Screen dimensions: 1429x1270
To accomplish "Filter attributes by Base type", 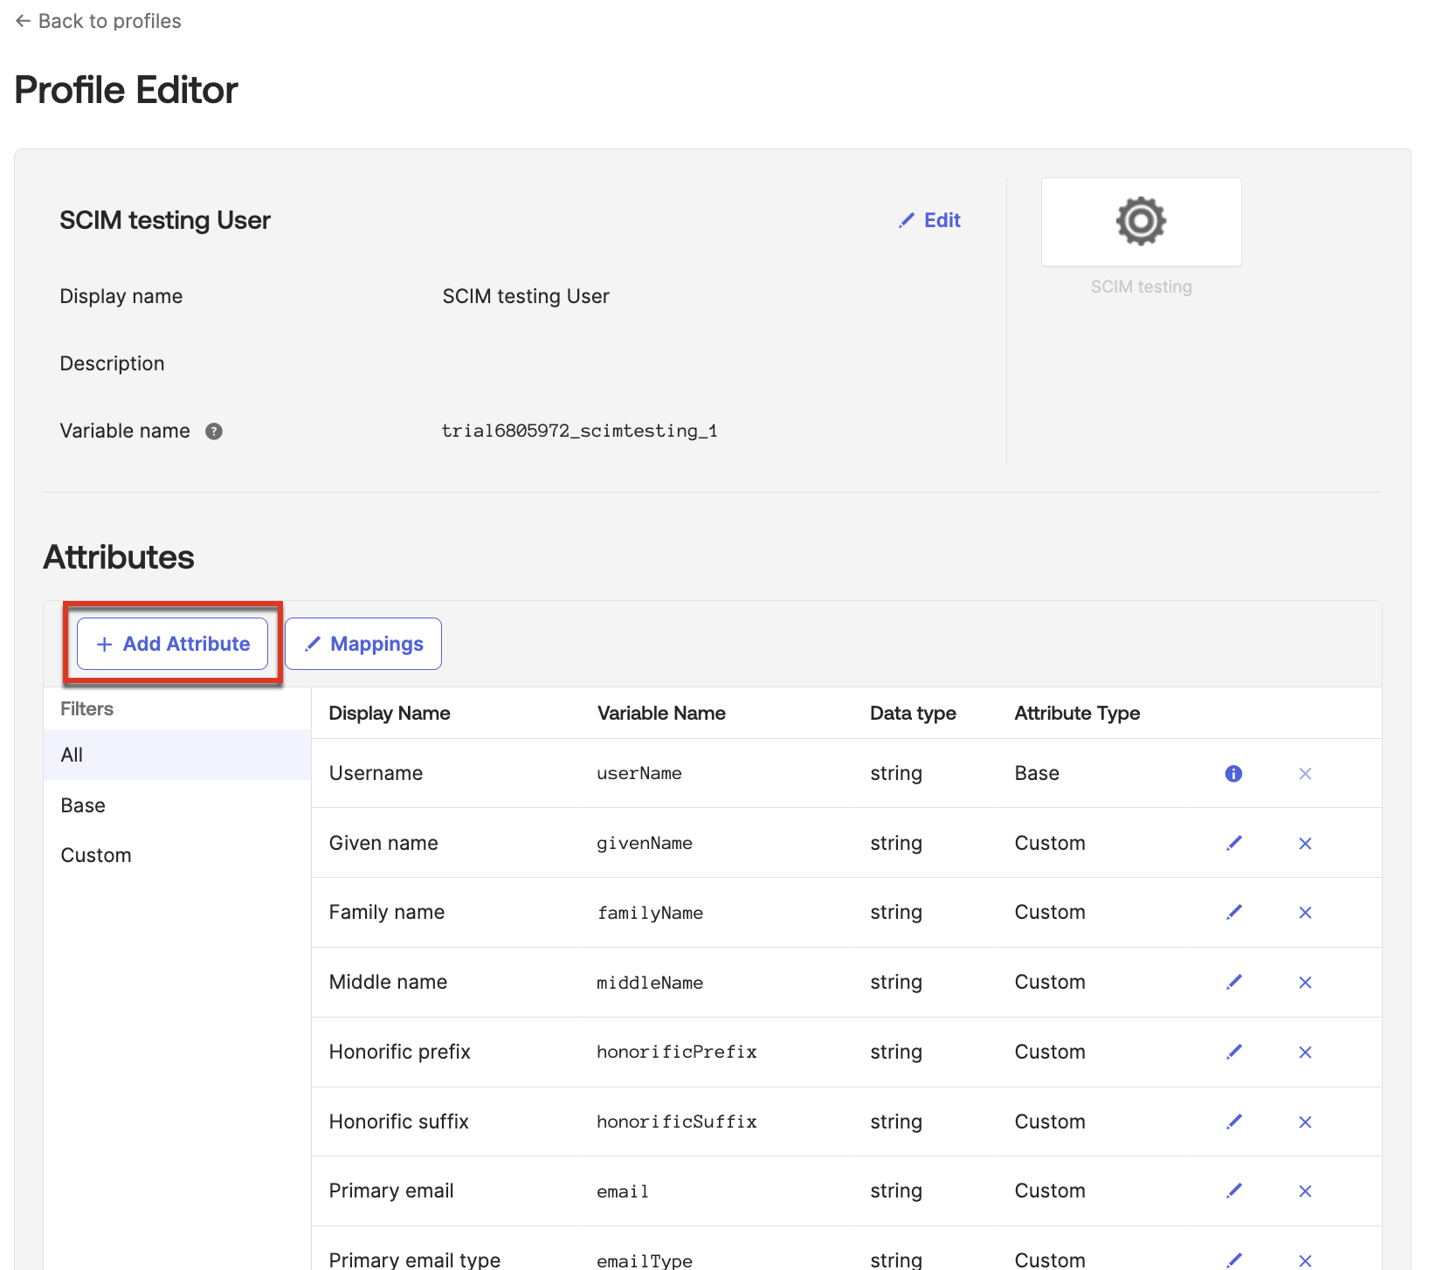I will (83, 805).
